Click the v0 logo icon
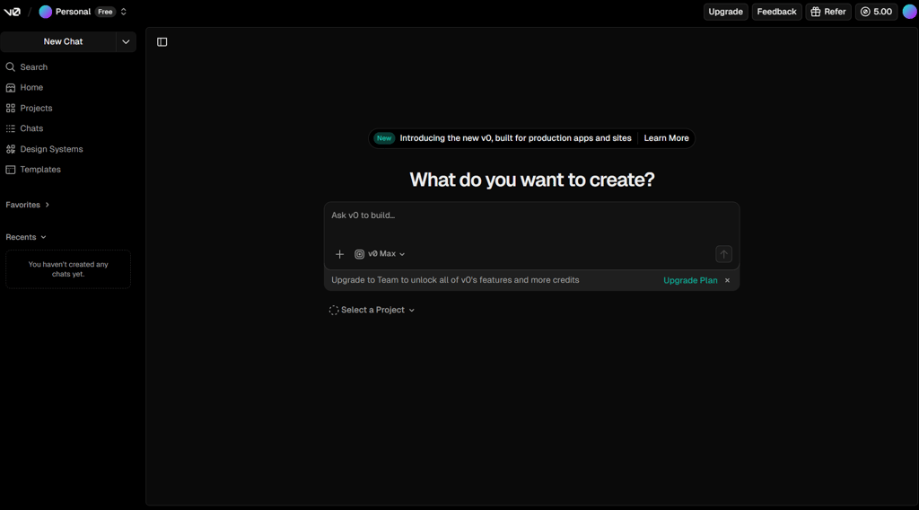The height and width of the screenshot is (510, 919). (x=12, y=12)
